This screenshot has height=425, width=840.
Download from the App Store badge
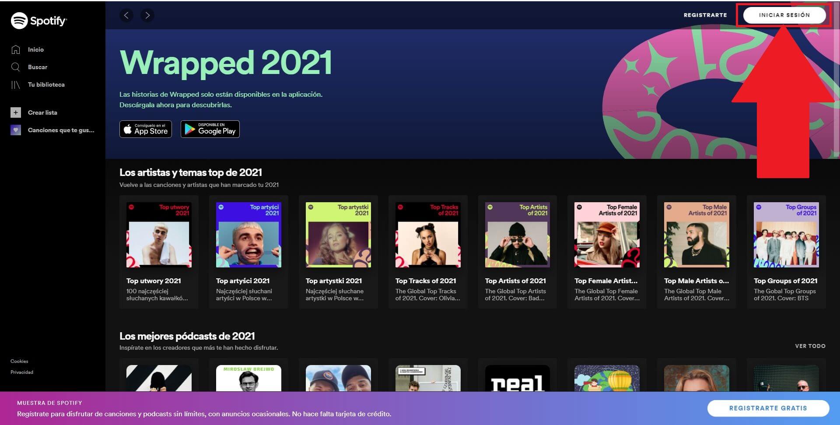point(146,129)
